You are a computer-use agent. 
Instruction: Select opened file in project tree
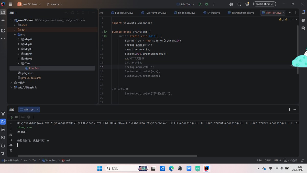click(x=73, y=13)
